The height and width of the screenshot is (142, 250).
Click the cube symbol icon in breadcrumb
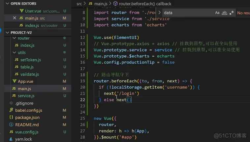(x=115, y=4)
